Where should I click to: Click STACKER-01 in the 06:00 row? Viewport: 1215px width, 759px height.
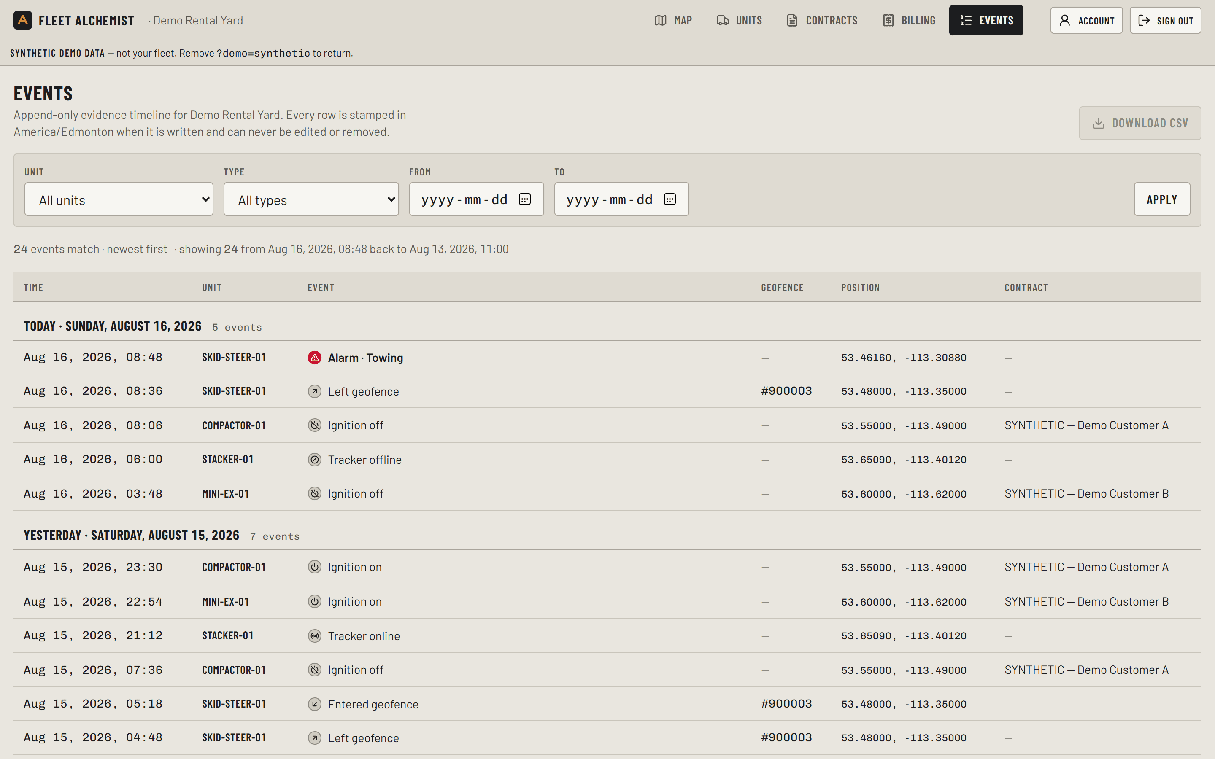pyautogui.click(x=228, y=459)
